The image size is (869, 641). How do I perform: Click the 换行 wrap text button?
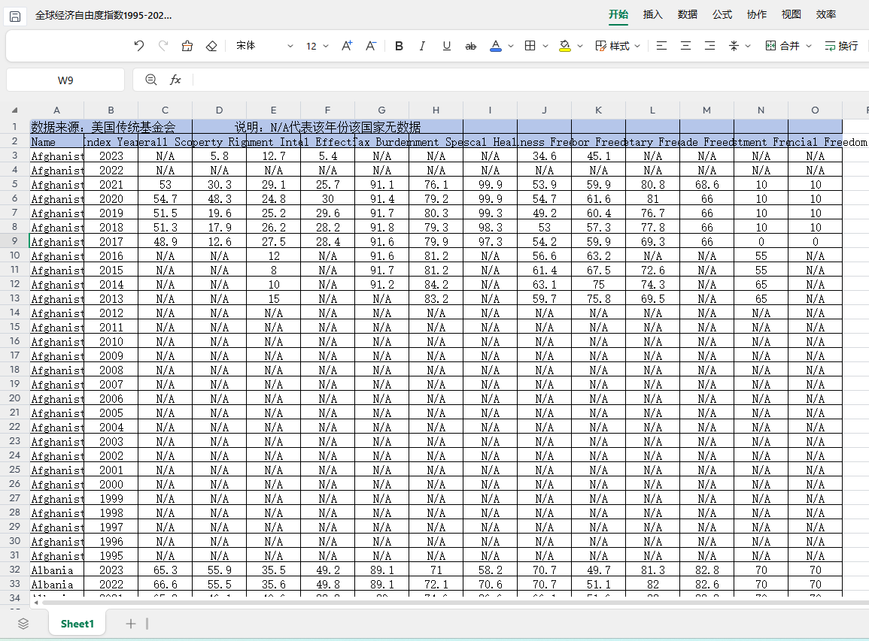[x=841, y=46]
